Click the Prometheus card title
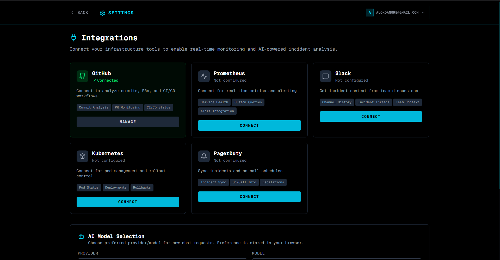Screen dimensions: 500x260 229,74
